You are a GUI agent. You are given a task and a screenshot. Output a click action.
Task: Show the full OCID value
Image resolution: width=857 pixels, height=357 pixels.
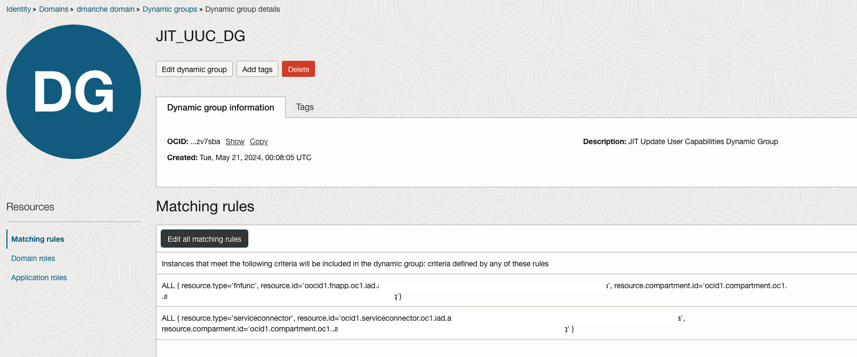point(235,141)
